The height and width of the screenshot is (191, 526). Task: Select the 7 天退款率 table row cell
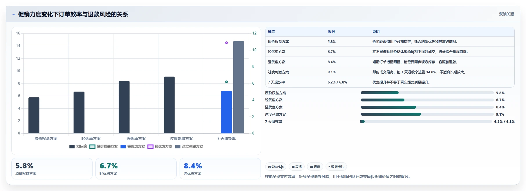click(x=276, y=82)
